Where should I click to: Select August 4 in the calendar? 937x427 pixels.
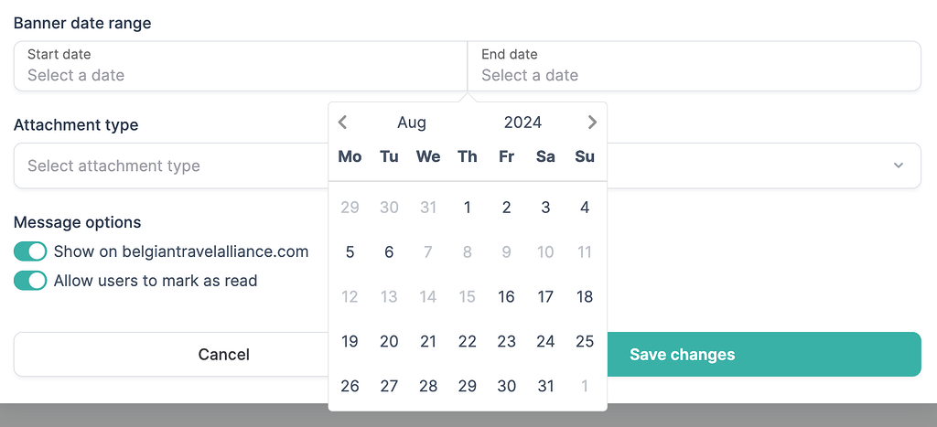click(x=585, y=208)
